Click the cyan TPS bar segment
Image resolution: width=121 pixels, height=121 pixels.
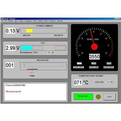[27, 48]
